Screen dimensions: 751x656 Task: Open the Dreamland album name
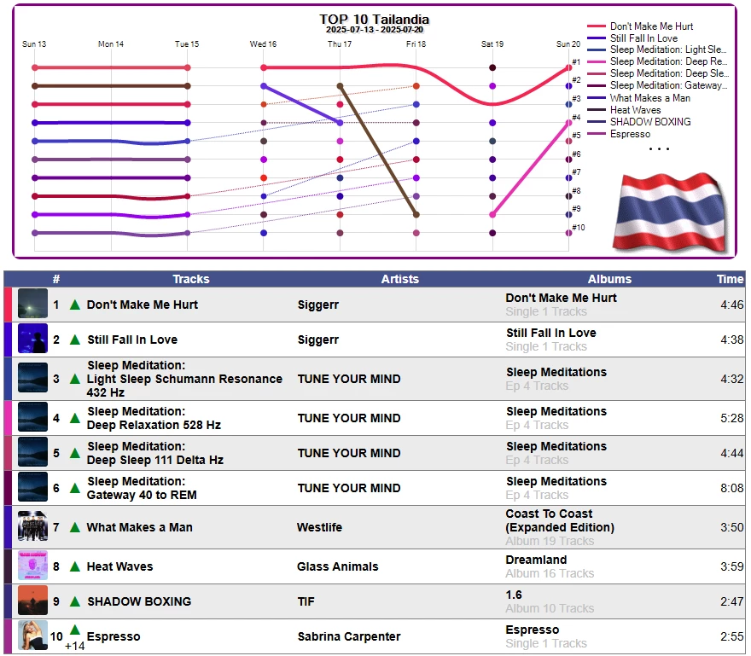click(x=536, y=560)
